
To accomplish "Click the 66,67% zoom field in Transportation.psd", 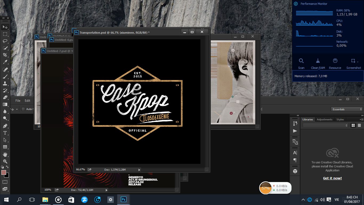I will click(x=80, y=169).
